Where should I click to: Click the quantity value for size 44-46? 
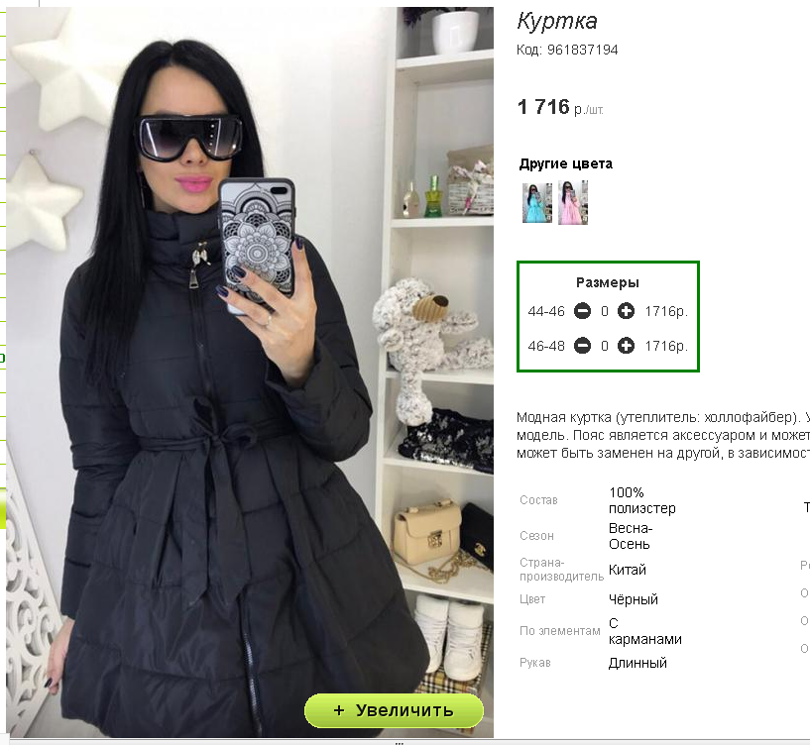(605, 311)
